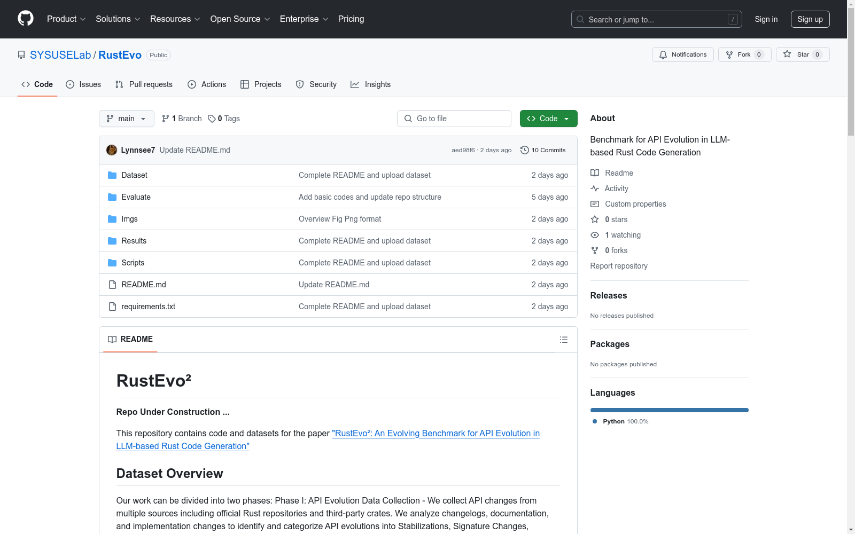Open the Pricing page

pos(351,19)
